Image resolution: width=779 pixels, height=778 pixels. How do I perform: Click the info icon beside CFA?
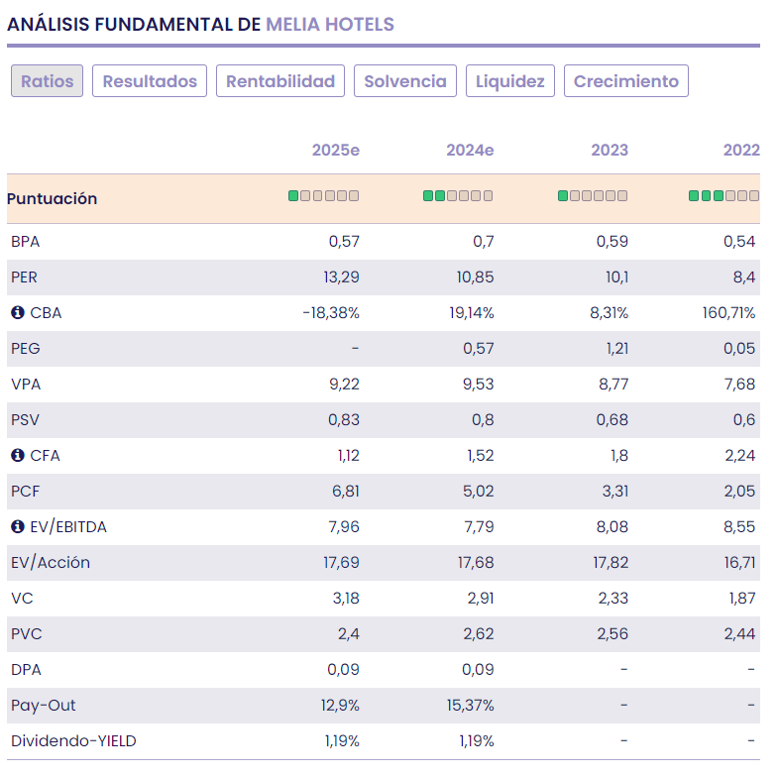click(x=17, y=456)
